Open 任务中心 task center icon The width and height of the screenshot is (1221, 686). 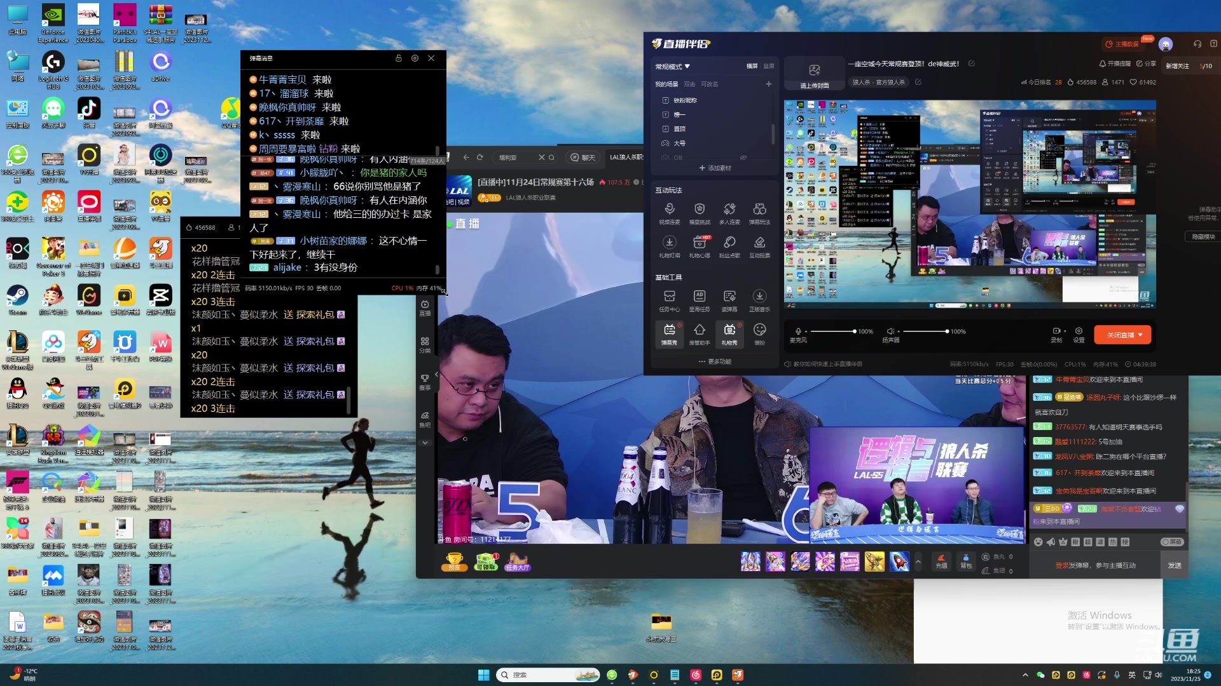tap(670, 300)
